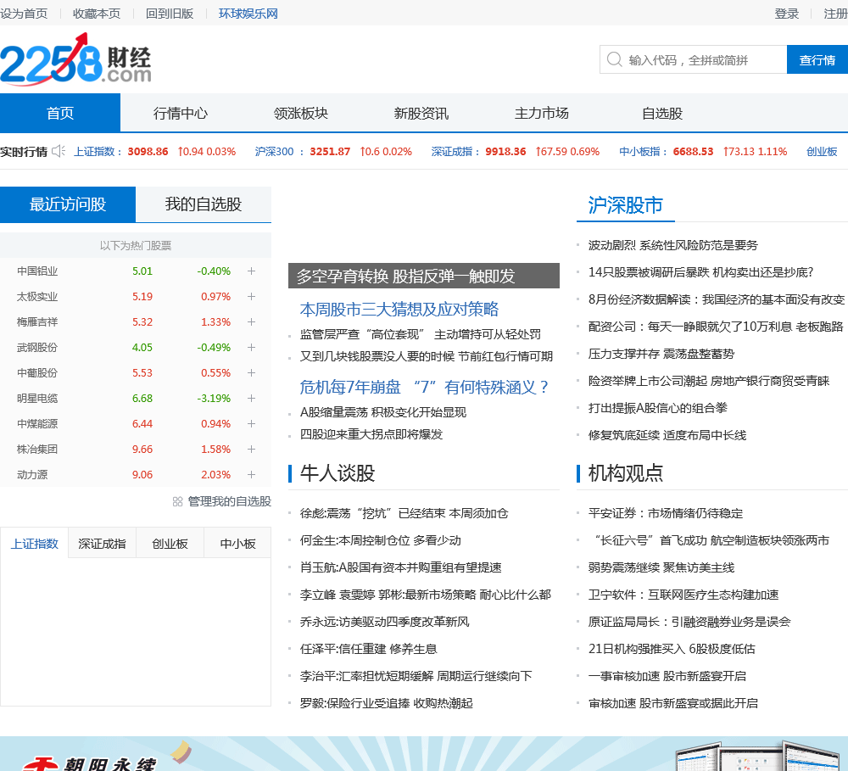The height and width of the screenshot is (771, 848).
Task: Open article 打出提振A股信心的组合拳
Action: [658, 408]
